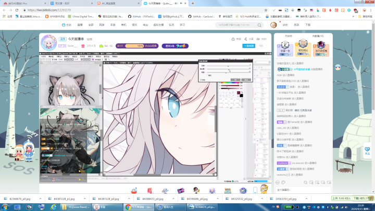
Task: Click the small mascot face icon beside chat panel
Action: coord(337,67)
